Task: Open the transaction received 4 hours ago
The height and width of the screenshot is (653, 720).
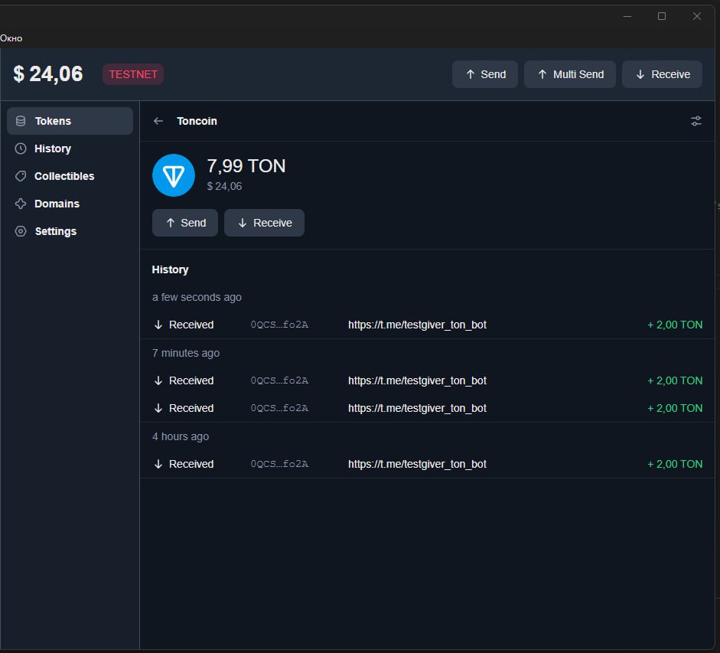Action: pyautogui.click(x=427, y=464)
